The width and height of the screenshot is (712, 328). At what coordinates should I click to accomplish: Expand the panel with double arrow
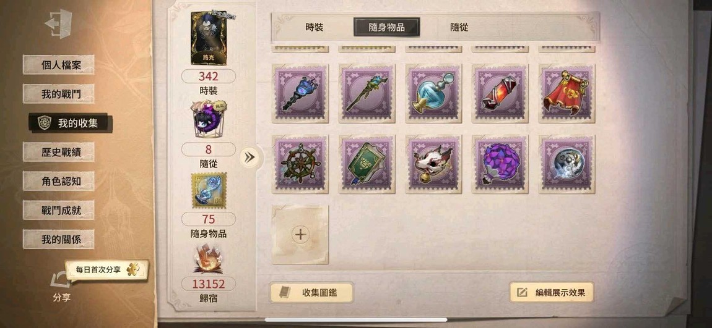click(x=249, y=157)
